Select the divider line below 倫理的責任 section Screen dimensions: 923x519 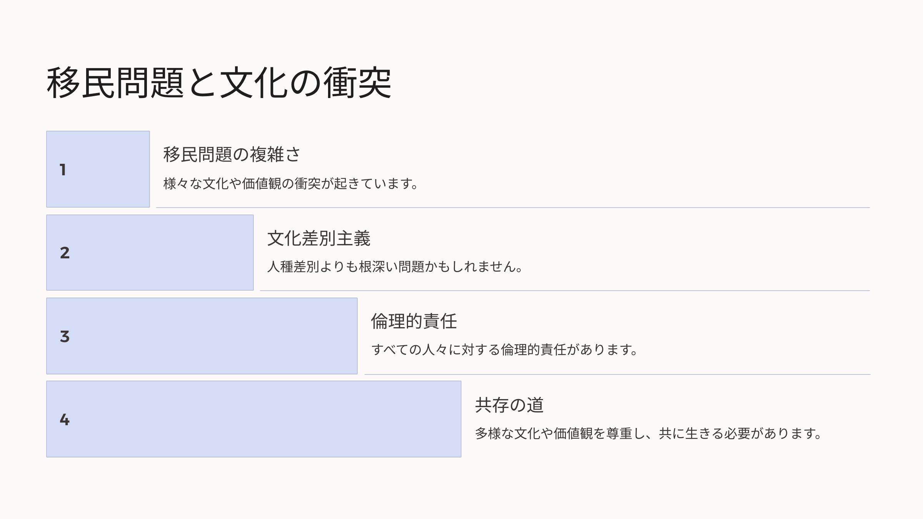pyautogui.click(x=617, y=374)
